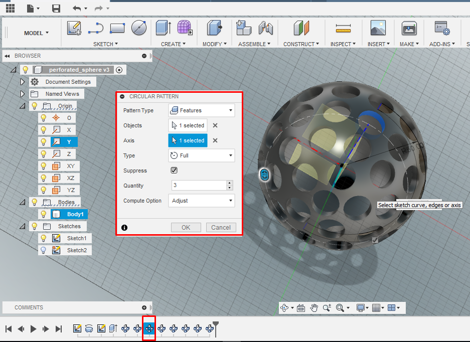Collapse the Origin folder

22,106
